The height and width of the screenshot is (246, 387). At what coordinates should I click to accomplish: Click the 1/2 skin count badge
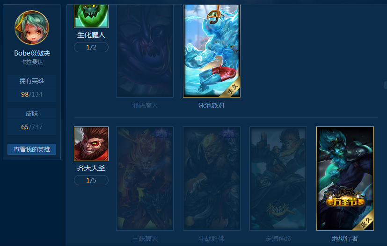pyautogui.click(x=91, y=47)
